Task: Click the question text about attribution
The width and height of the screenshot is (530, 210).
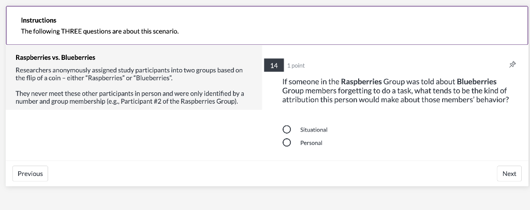Action: tap(395, 91)
